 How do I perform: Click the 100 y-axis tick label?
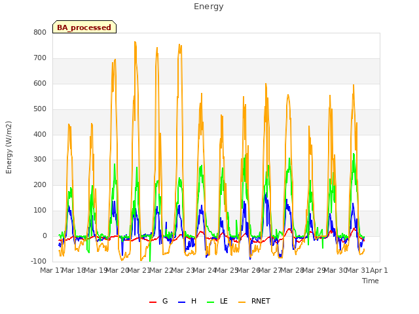pos(40,211)
